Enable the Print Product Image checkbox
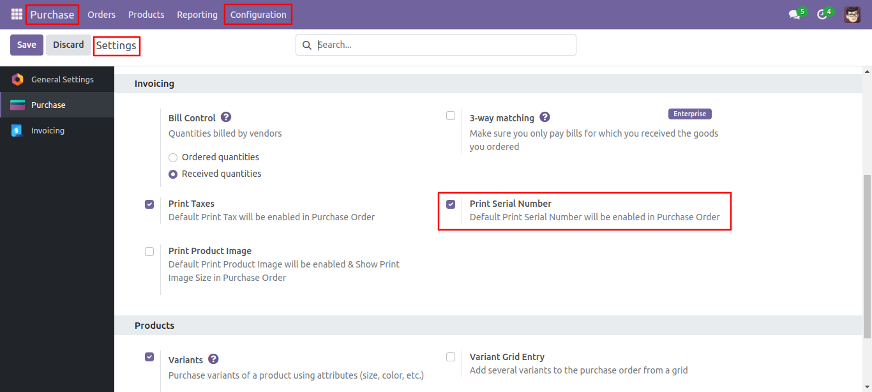Viewport: 872px width, 392px height. point(149,252)
